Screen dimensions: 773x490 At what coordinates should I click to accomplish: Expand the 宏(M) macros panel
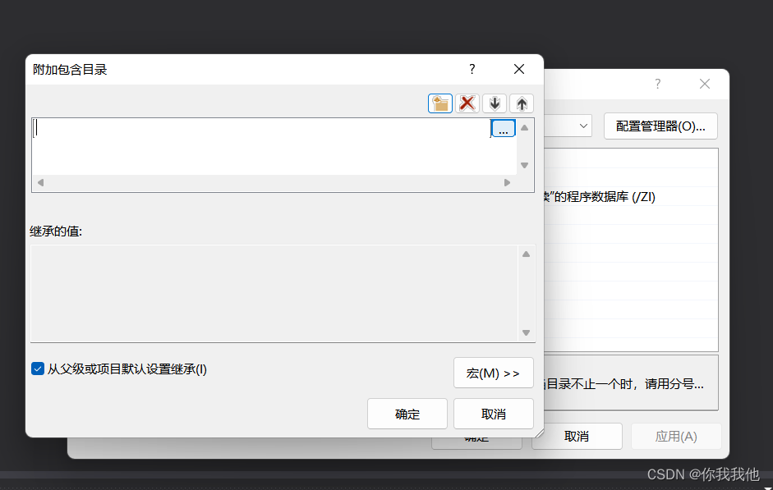click(x=494, y=373)
